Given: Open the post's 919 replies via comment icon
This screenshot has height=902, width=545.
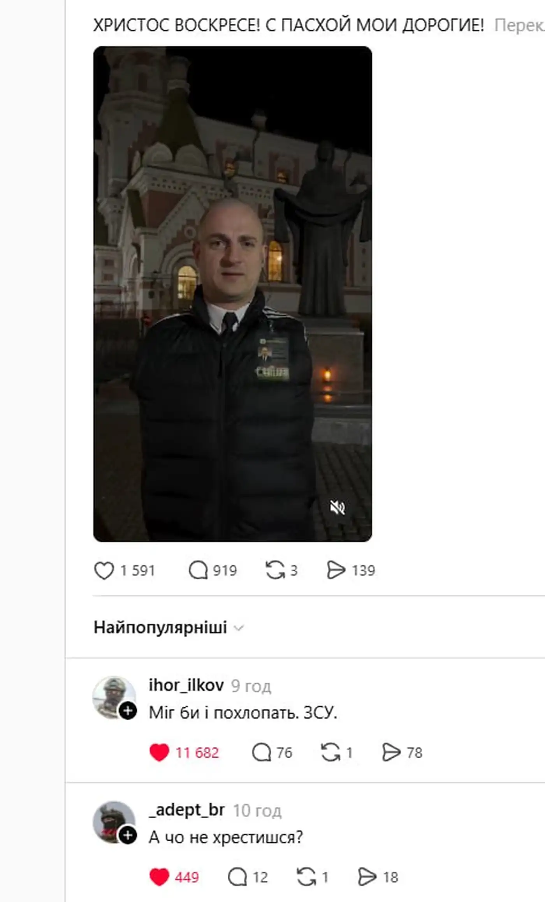Looking at the screenshot, I should pos(198,570).
